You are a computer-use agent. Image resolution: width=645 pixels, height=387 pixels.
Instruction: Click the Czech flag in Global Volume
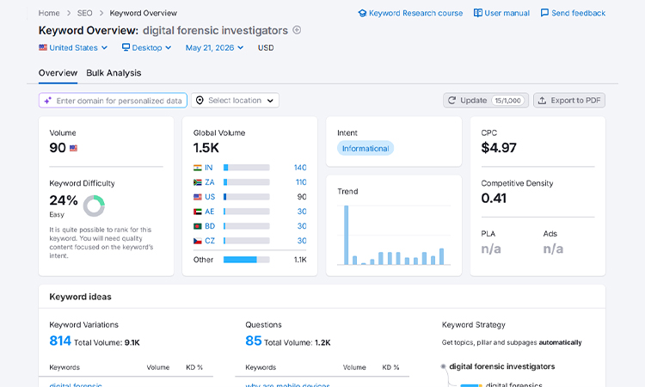[198, 241]
